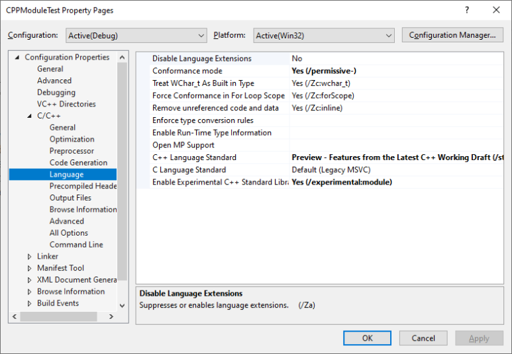Select the Preprocessor page

pos(72,151)
